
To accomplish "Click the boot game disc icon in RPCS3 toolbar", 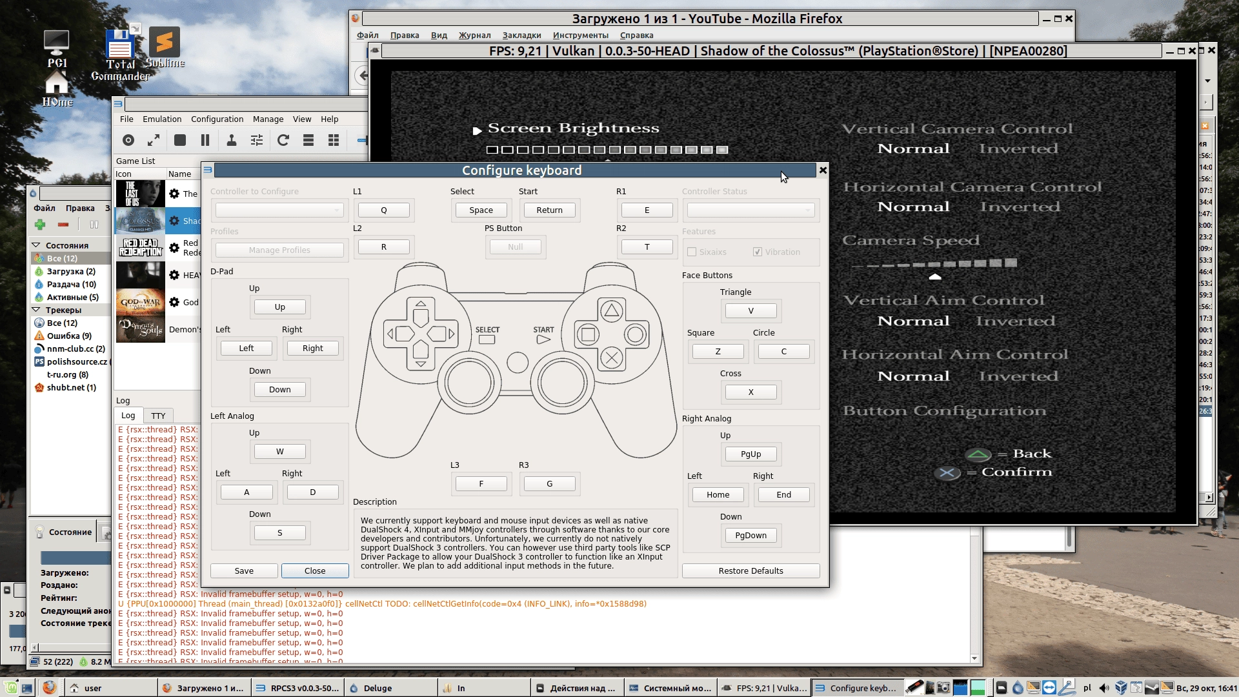I will coord(128,140).
